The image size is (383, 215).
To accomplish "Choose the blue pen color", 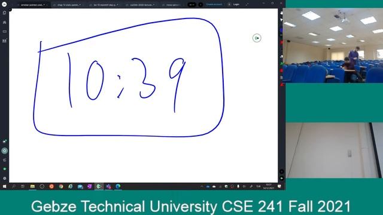I will [281, 30].
